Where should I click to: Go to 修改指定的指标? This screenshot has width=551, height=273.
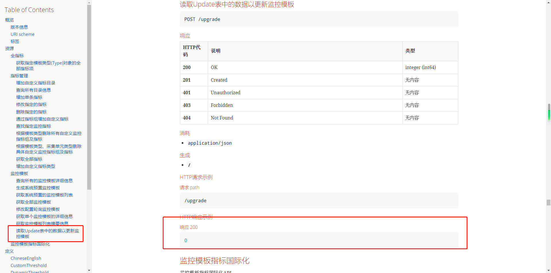tap(31, 104)
